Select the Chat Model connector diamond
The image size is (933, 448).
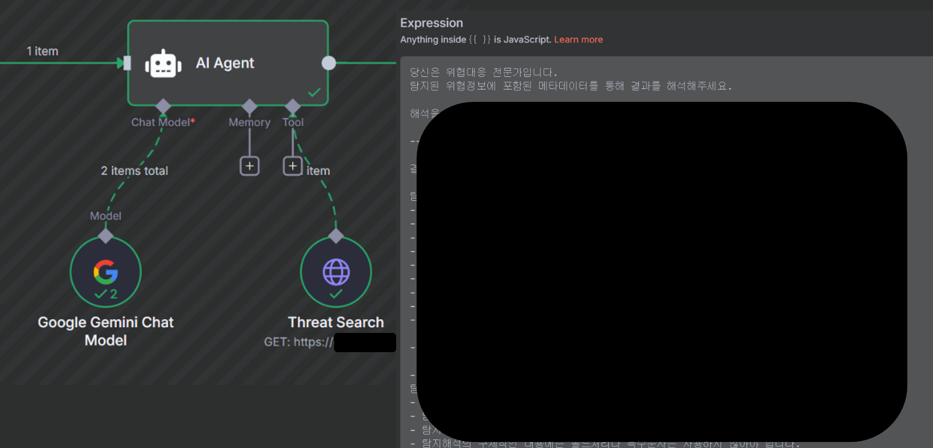pos(163,106)
